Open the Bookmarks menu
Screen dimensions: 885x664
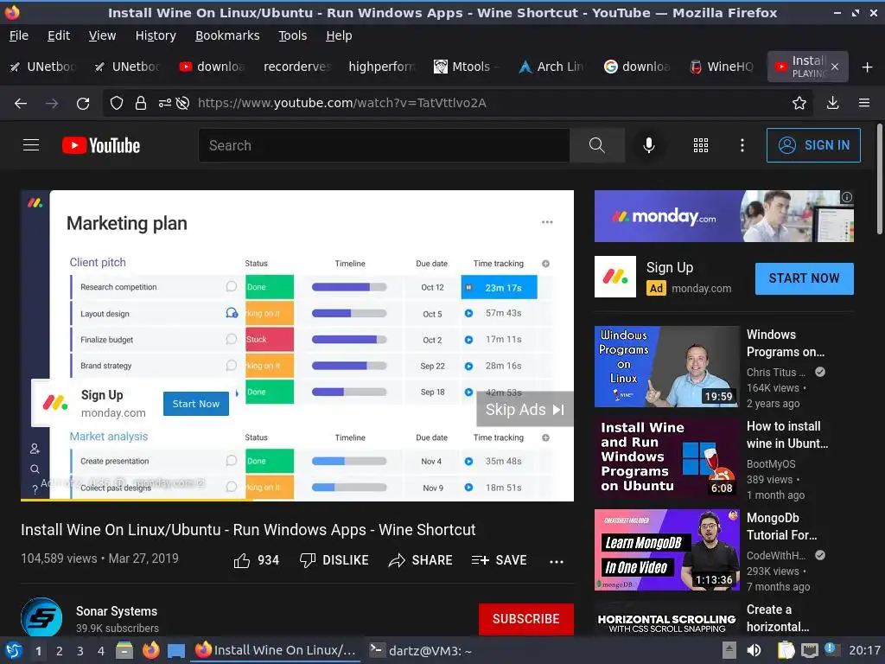click(227, 35)
